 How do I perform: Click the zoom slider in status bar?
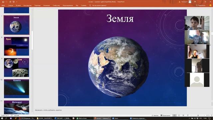(198, 115)
